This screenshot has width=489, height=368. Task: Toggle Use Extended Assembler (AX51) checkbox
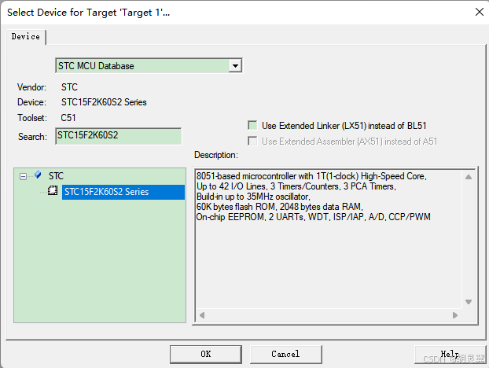tap(252, 141)
